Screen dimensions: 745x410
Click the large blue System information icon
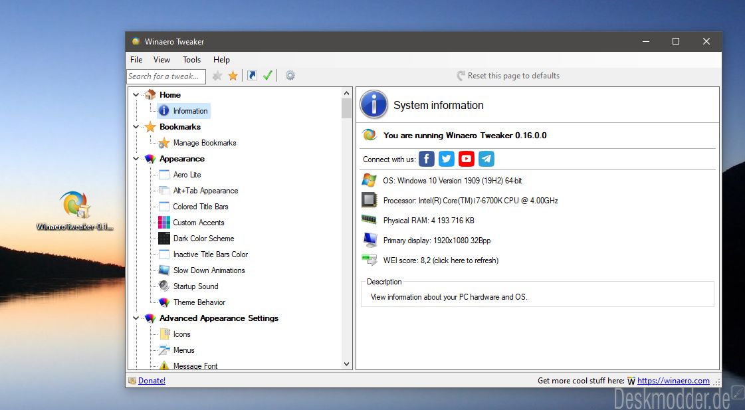(374, 104)
